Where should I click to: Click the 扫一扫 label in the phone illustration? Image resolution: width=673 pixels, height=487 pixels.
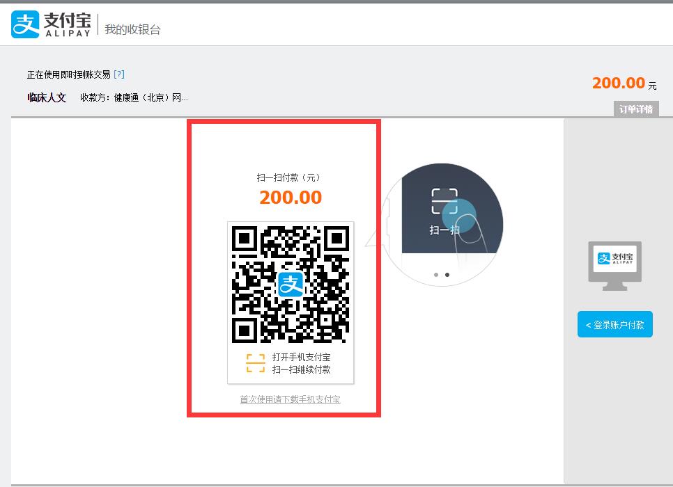(x=444, y=230)
